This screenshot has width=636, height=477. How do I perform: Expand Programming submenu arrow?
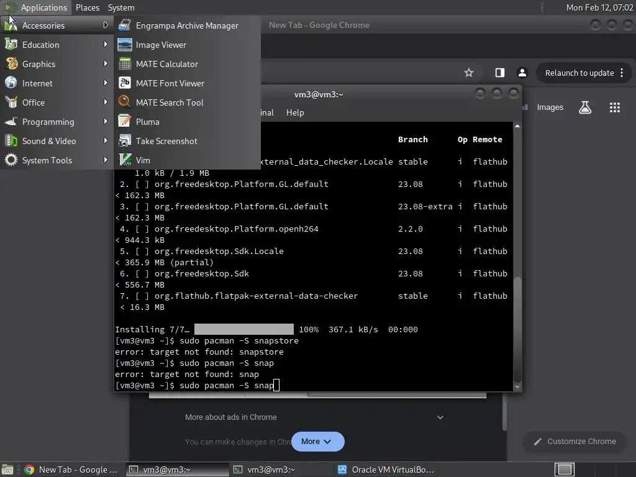coord(106,121)
